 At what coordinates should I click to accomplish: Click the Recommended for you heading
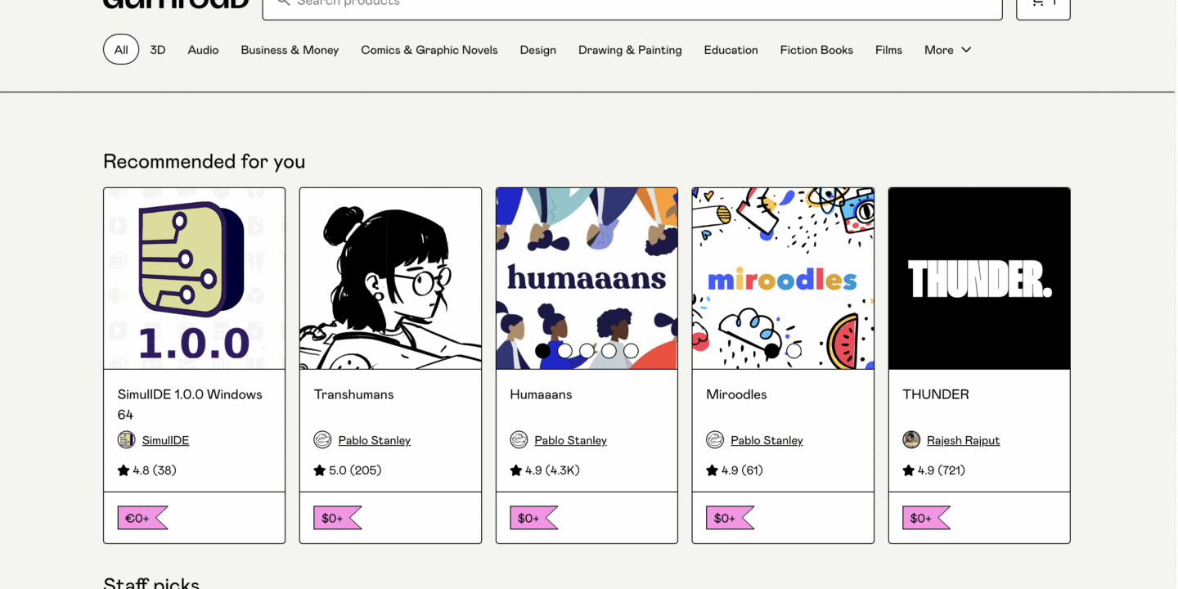click(205, 161)
